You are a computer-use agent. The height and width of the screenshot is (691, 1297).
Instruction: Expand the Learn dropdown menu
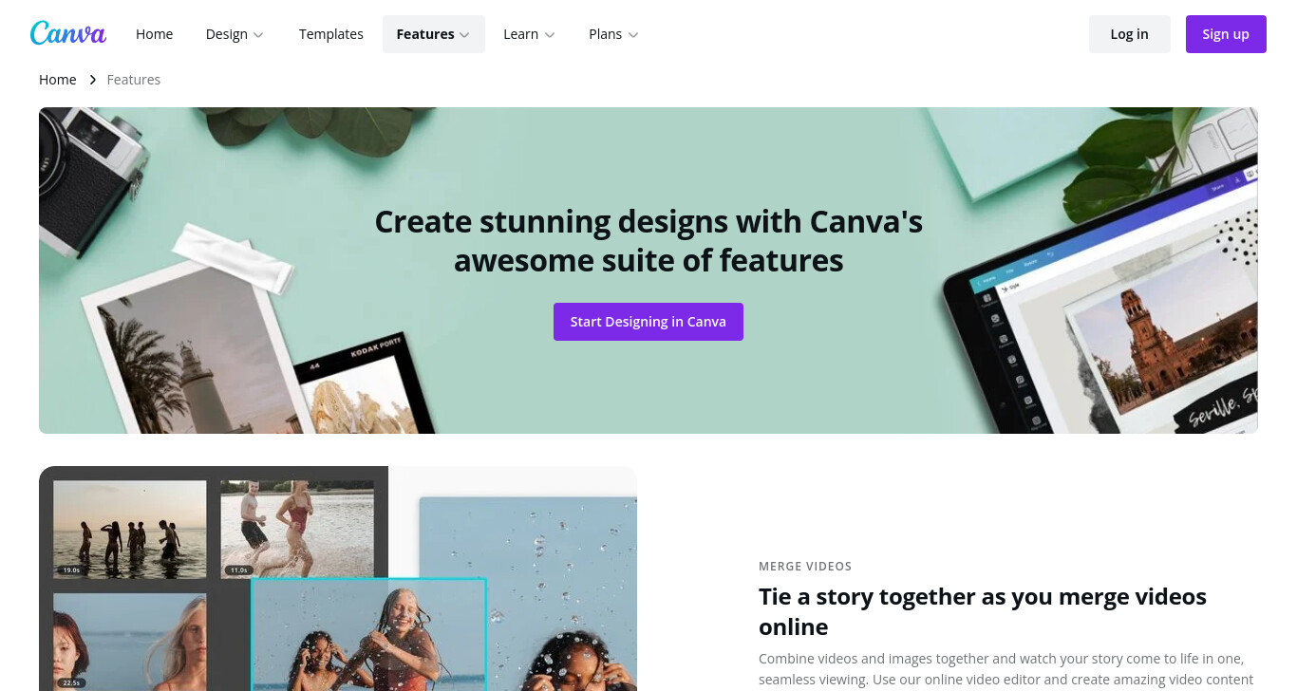tap(529, 34)
